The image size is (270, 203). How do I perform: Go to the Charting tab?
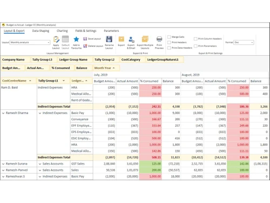62,31
